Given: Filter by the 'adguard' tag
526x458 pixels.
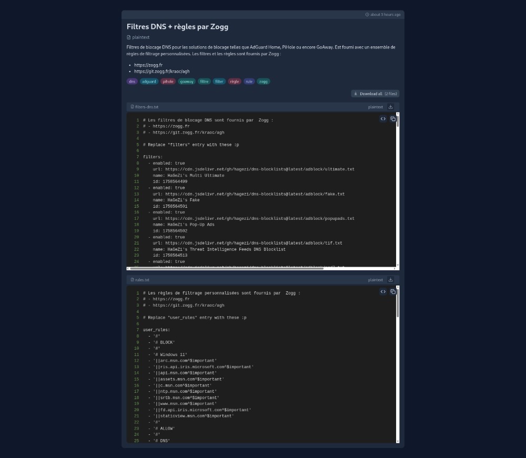Looking at the screenshot, I should coord(149,82).
